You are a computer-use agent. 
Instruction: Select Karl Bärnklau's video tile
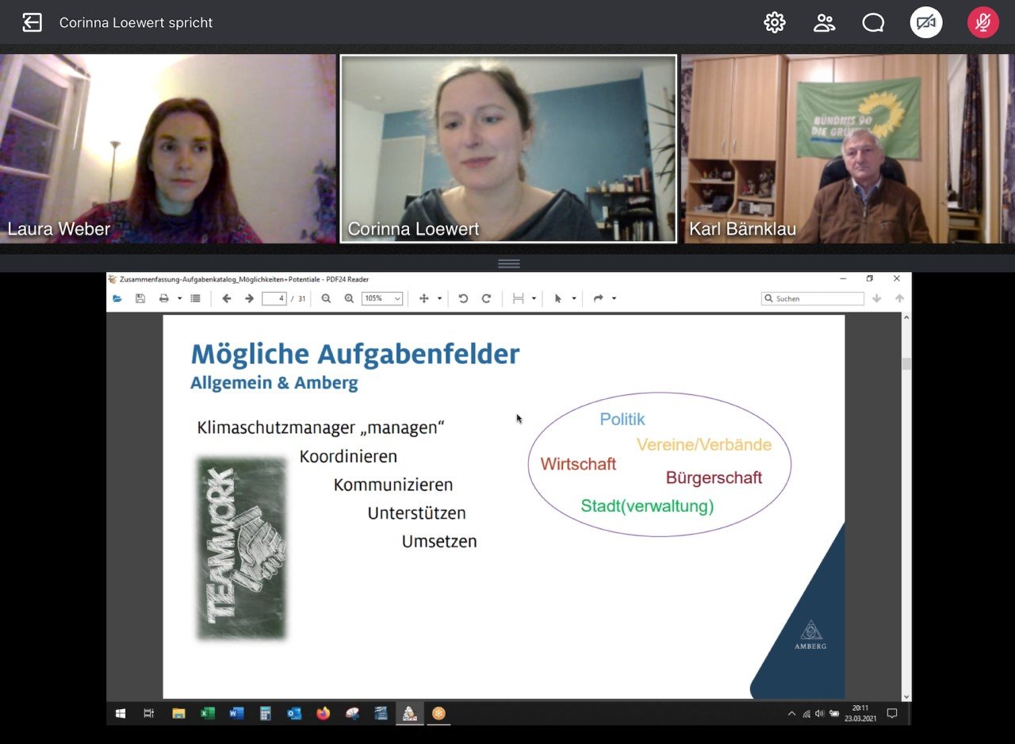click(x=846, y=149)
